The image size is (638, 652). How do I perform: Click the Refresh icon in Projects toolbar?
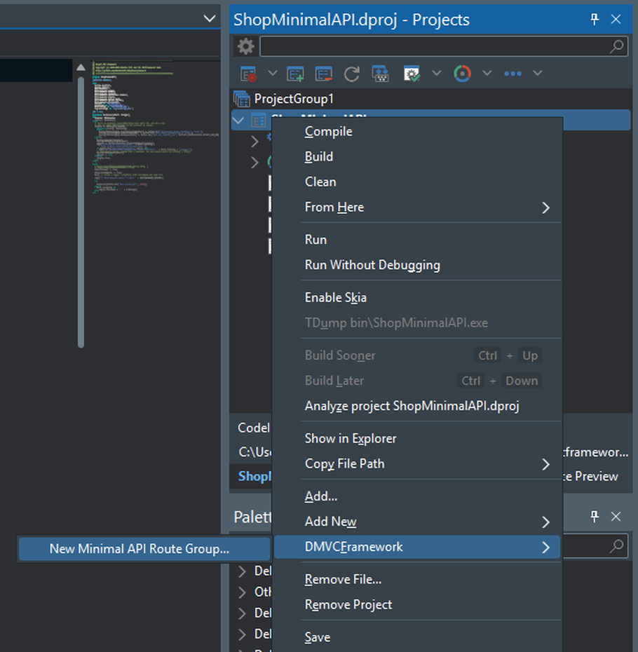[352, 74]
